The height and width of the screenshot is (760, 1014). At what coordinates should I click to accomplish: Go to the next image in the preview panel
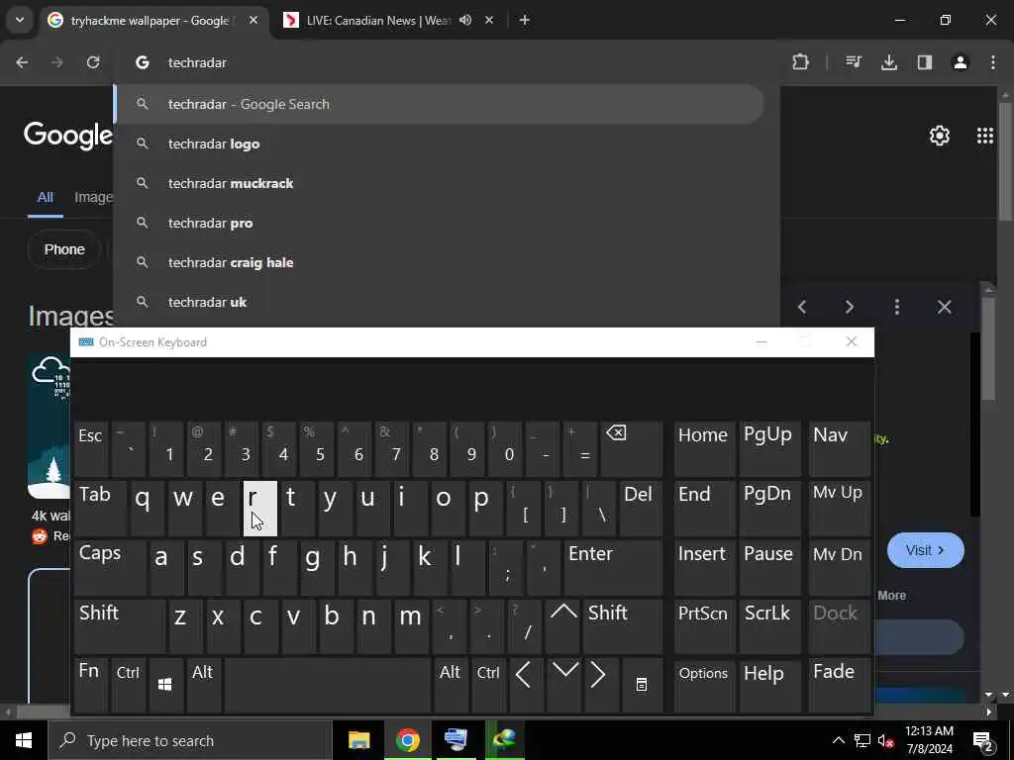(850, 307)
